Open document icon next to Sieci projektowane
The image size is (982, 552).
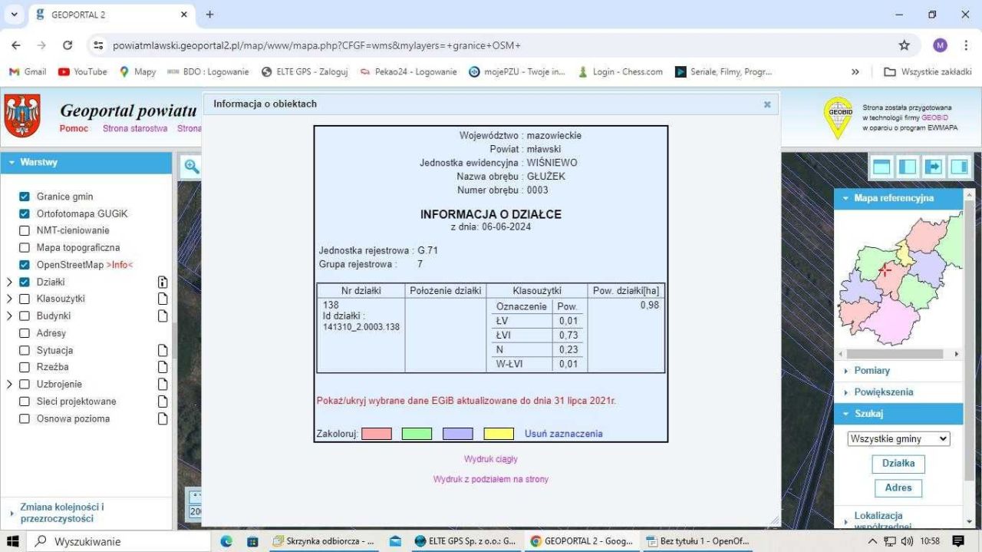coord(162,402)
